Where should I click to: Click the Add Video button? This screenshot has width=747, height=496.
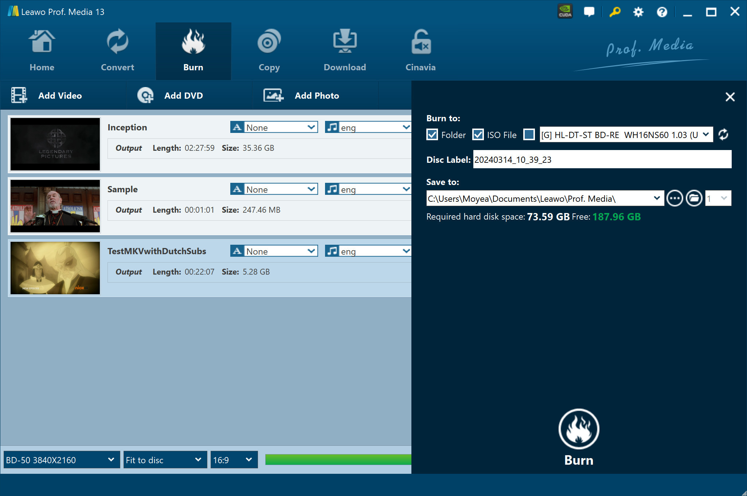click(47, 95)
